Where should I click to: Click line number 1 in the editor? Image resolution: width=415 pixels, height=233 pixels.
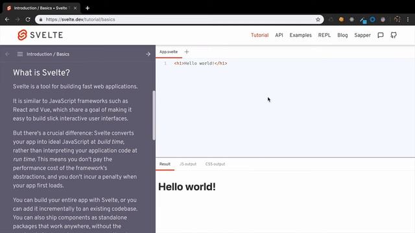(165, 63)
